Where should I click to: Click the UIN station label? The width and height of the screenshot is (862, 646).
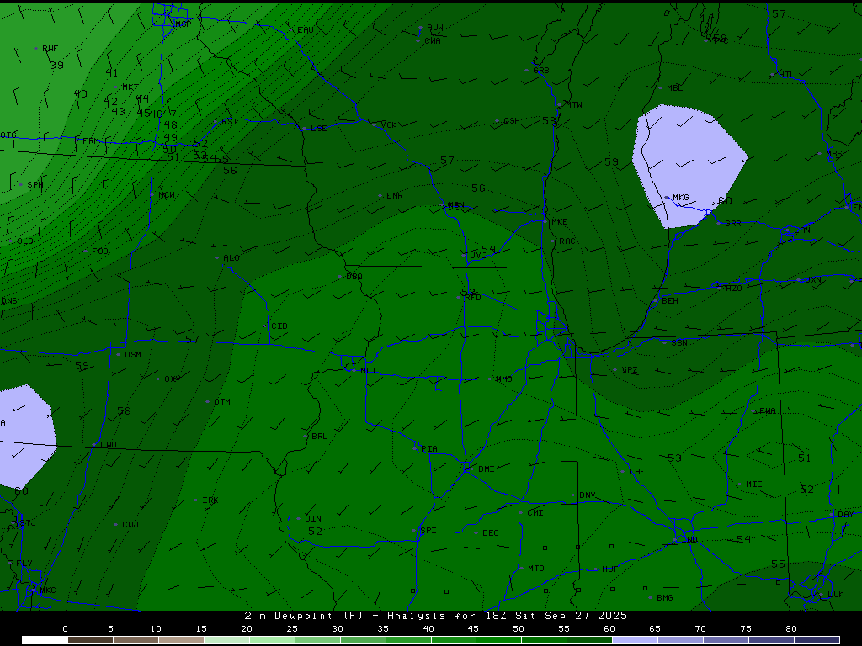tap(313, 518)
